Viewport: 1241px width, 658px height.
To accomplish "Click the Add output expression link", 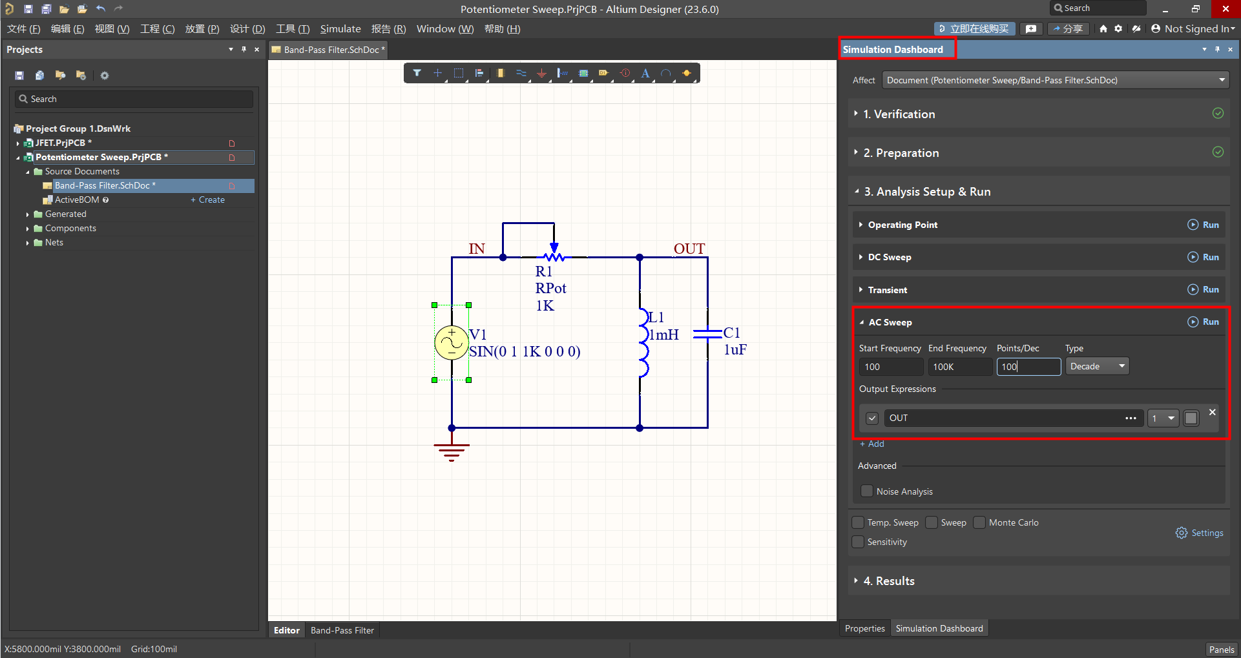I will (x=872, y=444).
